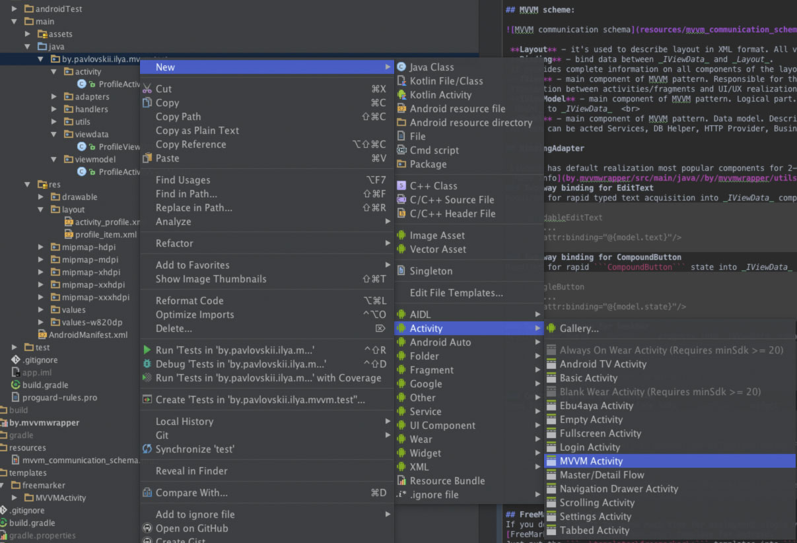Open the Service submenu
The width and height of the screenshot is (797, 543).
click(469, 411)
